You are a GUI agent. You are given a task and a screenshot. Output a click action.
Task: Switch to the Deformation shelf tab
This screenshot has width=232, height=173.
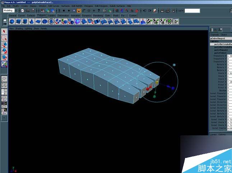pyautogui.click(x=63, y=15)
